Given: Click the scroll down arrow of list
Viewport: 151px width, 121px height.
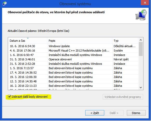Looking at the screenshot, I should pos(141,88).
